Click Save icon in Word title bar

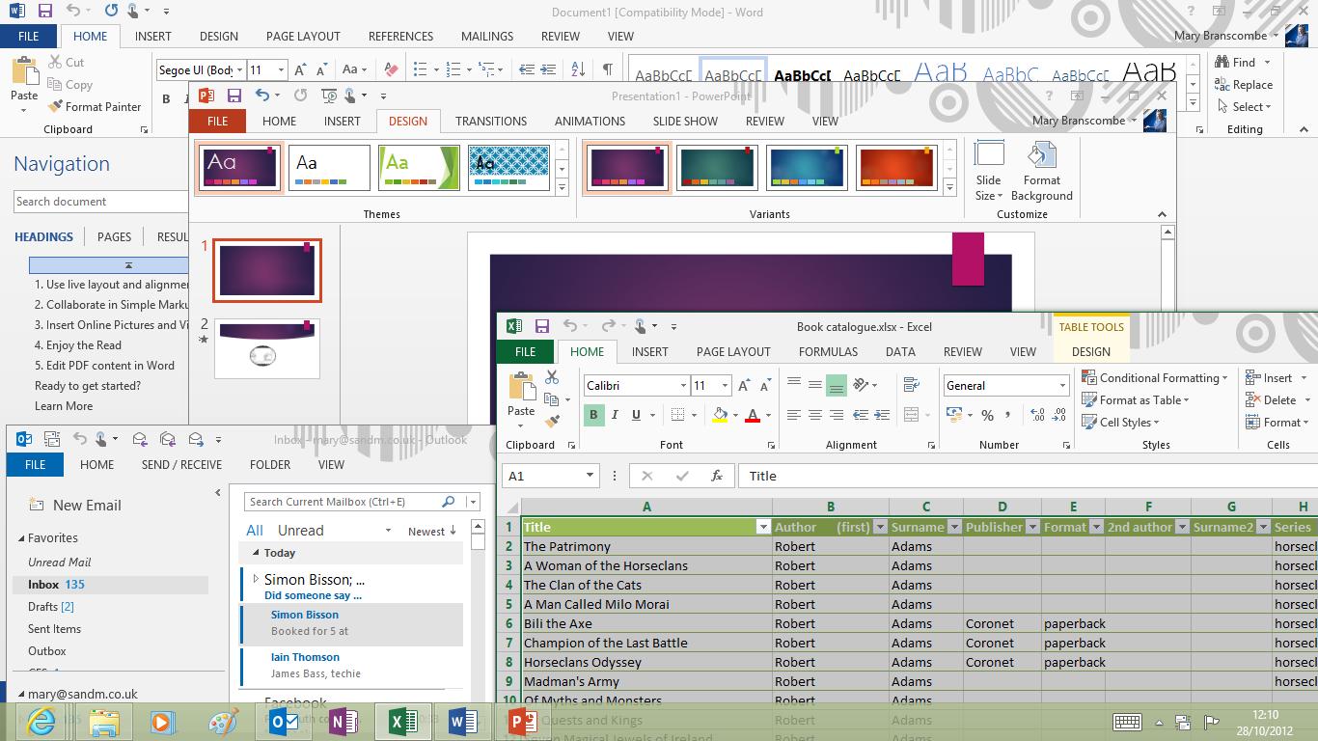(44, 11)
